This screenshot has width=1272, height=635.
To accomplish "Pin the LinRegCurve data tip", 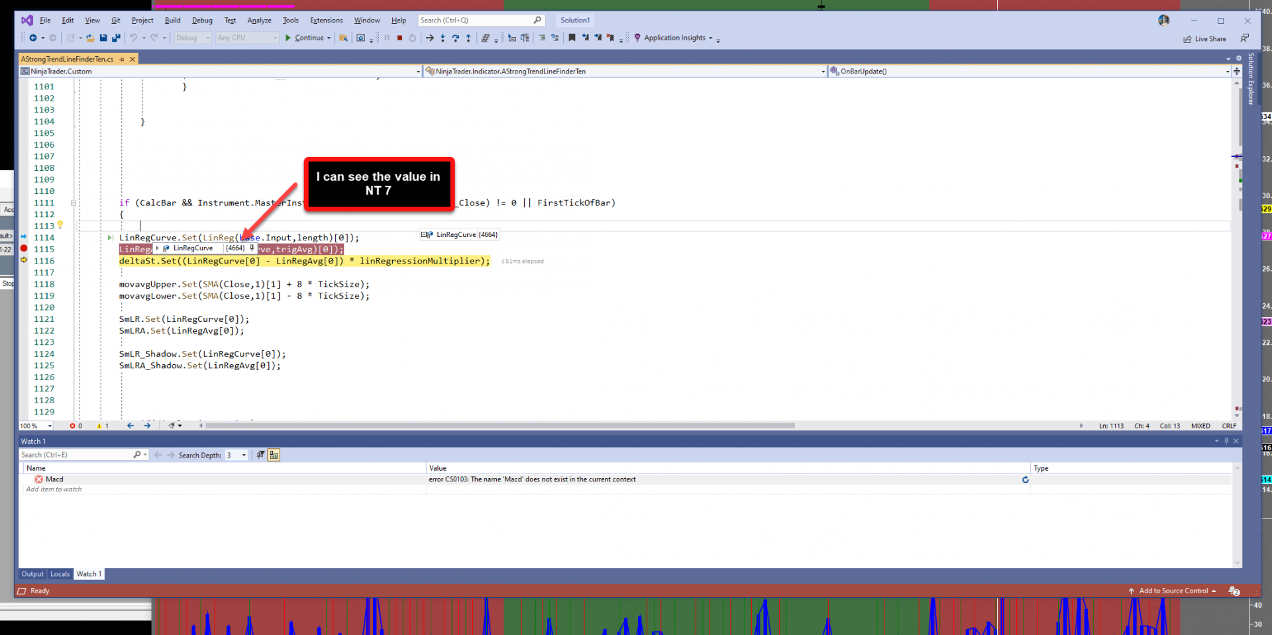I will tap(252, 248).
